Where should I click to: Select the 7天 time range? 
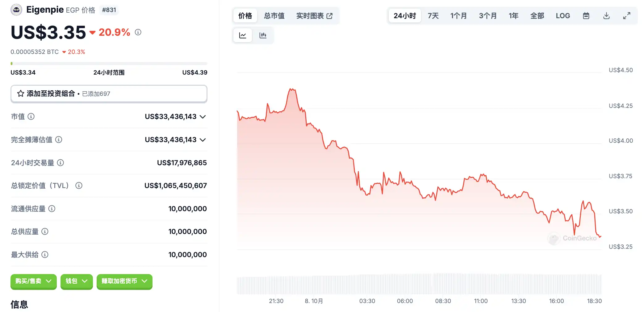[433, 16]
